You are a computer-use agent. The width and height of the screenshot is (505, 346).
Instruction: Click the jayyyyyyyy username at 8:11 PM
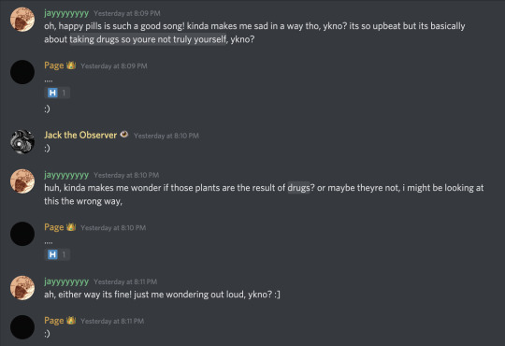click(x=66, y=281)
